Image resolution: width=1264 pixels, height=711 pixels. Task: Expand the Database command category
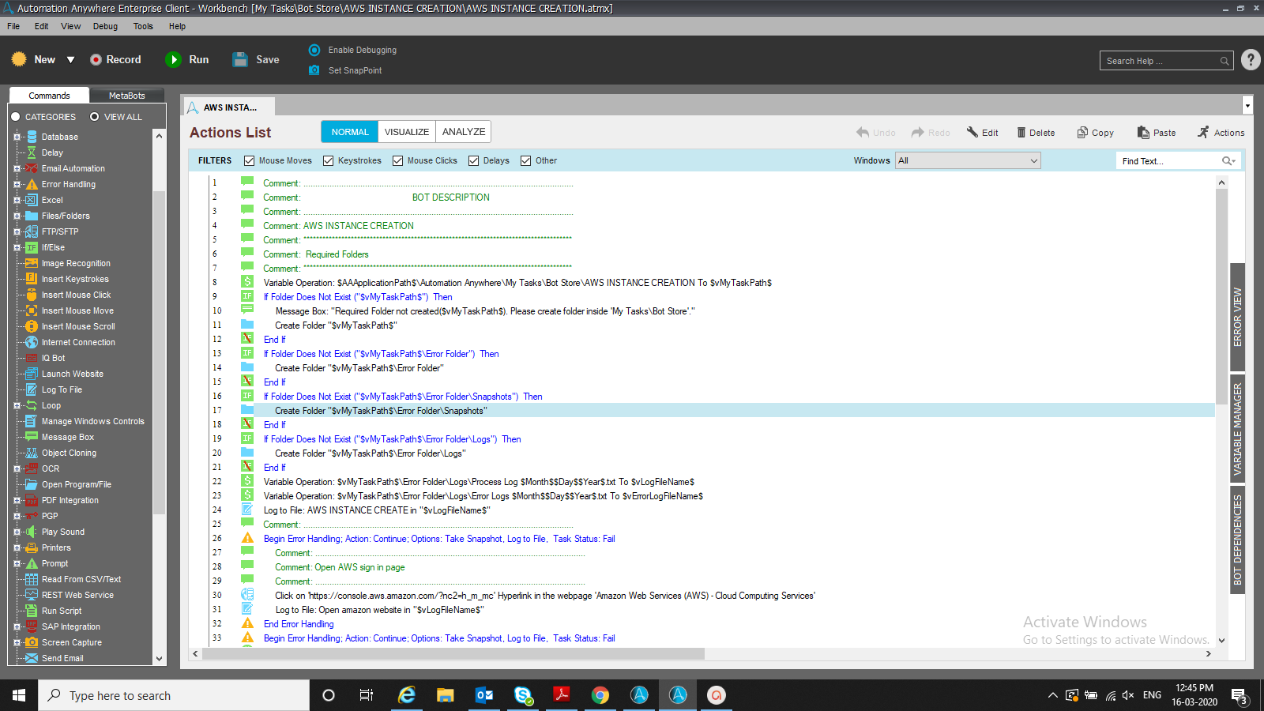click(x=17, y=137)
